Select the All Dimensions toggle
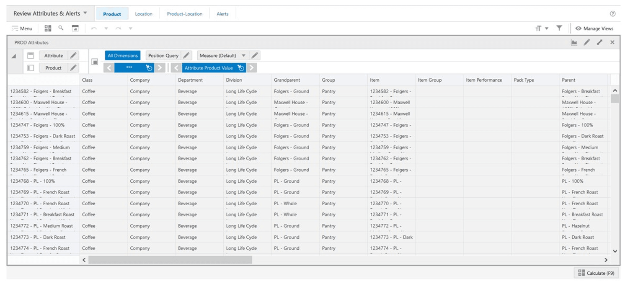This screenshot has height=284, width=625. click(122, 55)
